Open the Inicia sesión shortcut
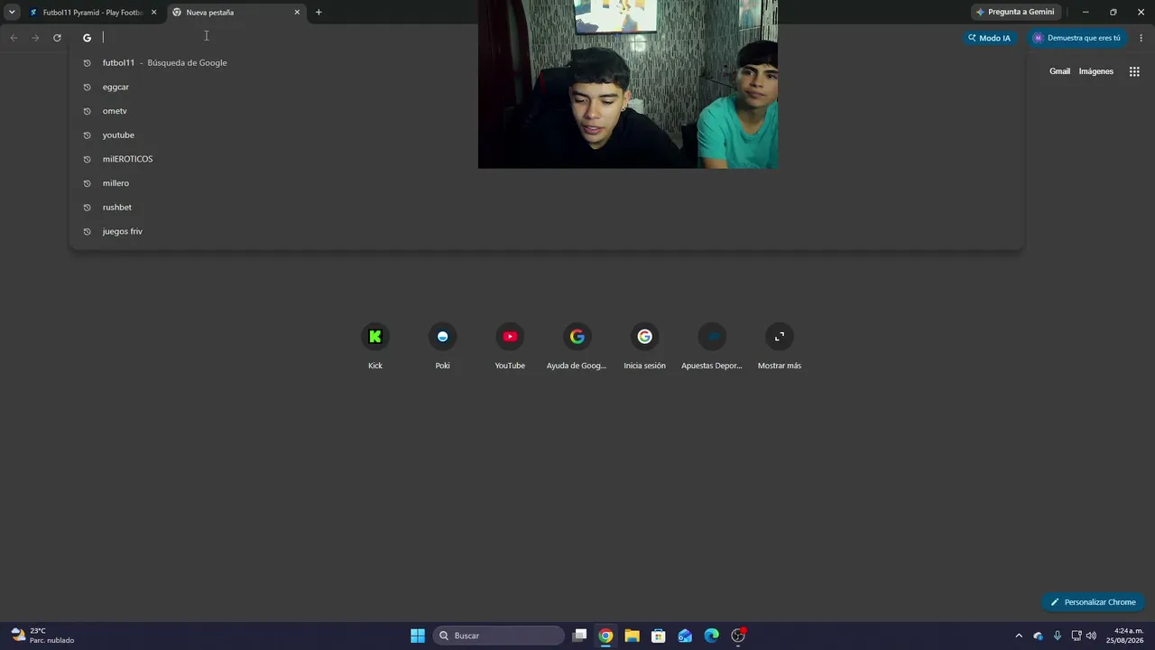Image resolution: width=1155 pixels, height=650 pixels. click(644, 347)
